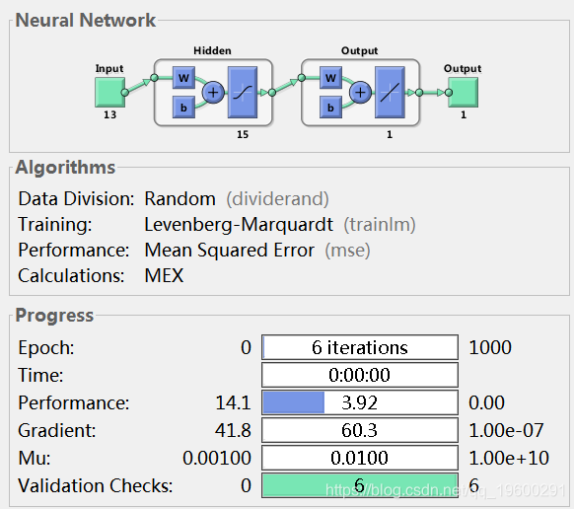
Task: Click the 'Hidden' layer title label
Action: [x=212, y=50]
